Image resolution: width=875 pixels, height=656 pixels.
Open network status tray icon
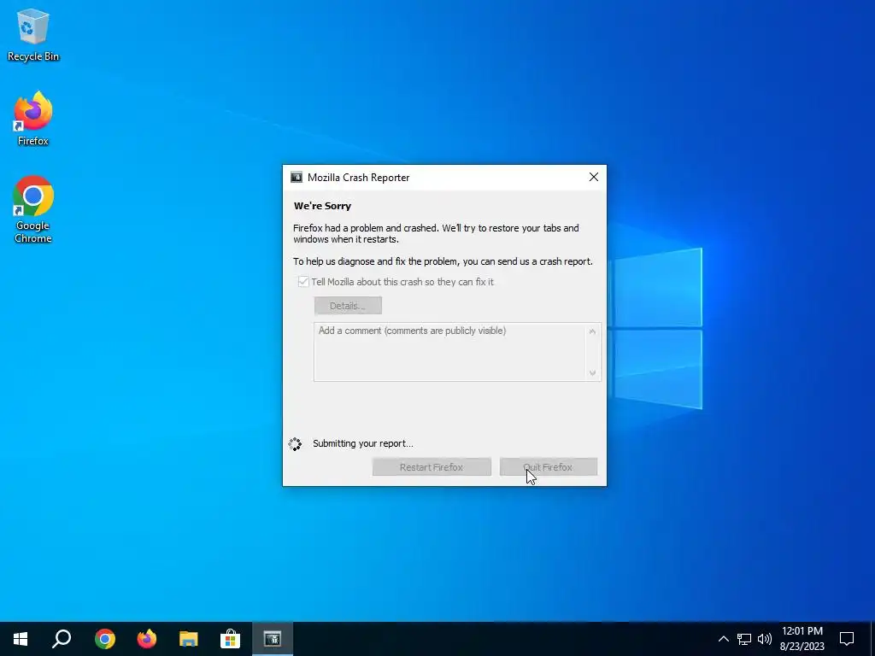click(744, 639)
